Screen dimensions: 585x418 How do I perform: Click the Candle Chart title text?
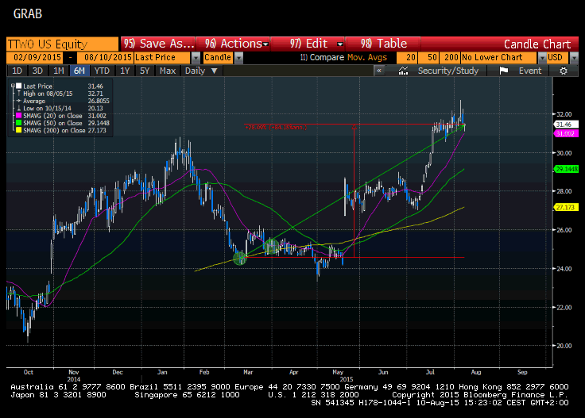(x=537, y=44)
